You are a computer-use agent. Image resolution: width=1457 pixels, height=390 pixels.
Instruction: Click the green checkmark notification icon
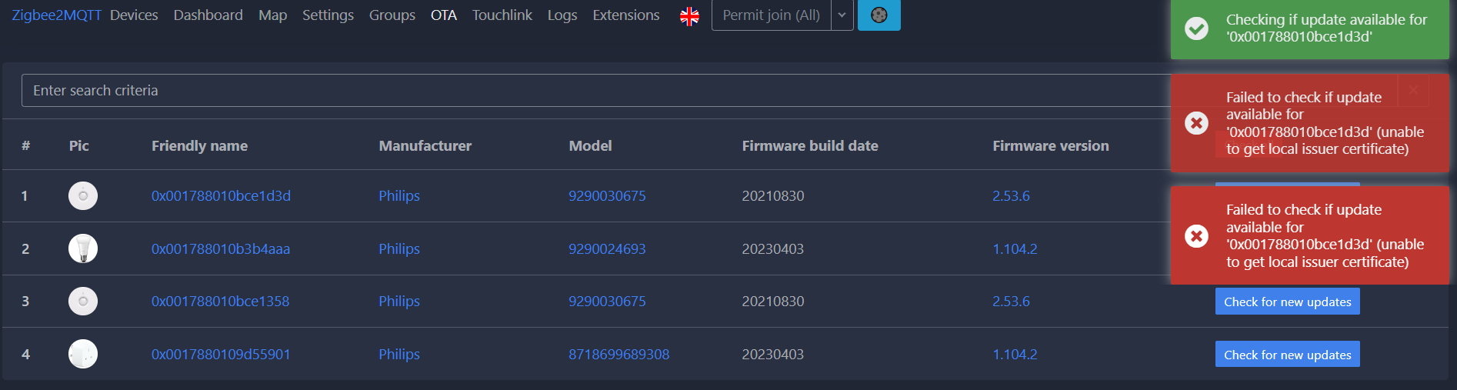pyautogui.click(x=1196, y=28)
